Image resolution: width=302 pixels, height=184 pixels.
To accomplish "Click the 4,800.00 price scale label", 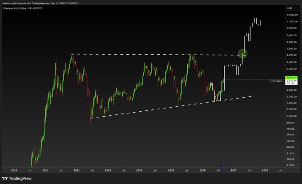I will (292, 55).
